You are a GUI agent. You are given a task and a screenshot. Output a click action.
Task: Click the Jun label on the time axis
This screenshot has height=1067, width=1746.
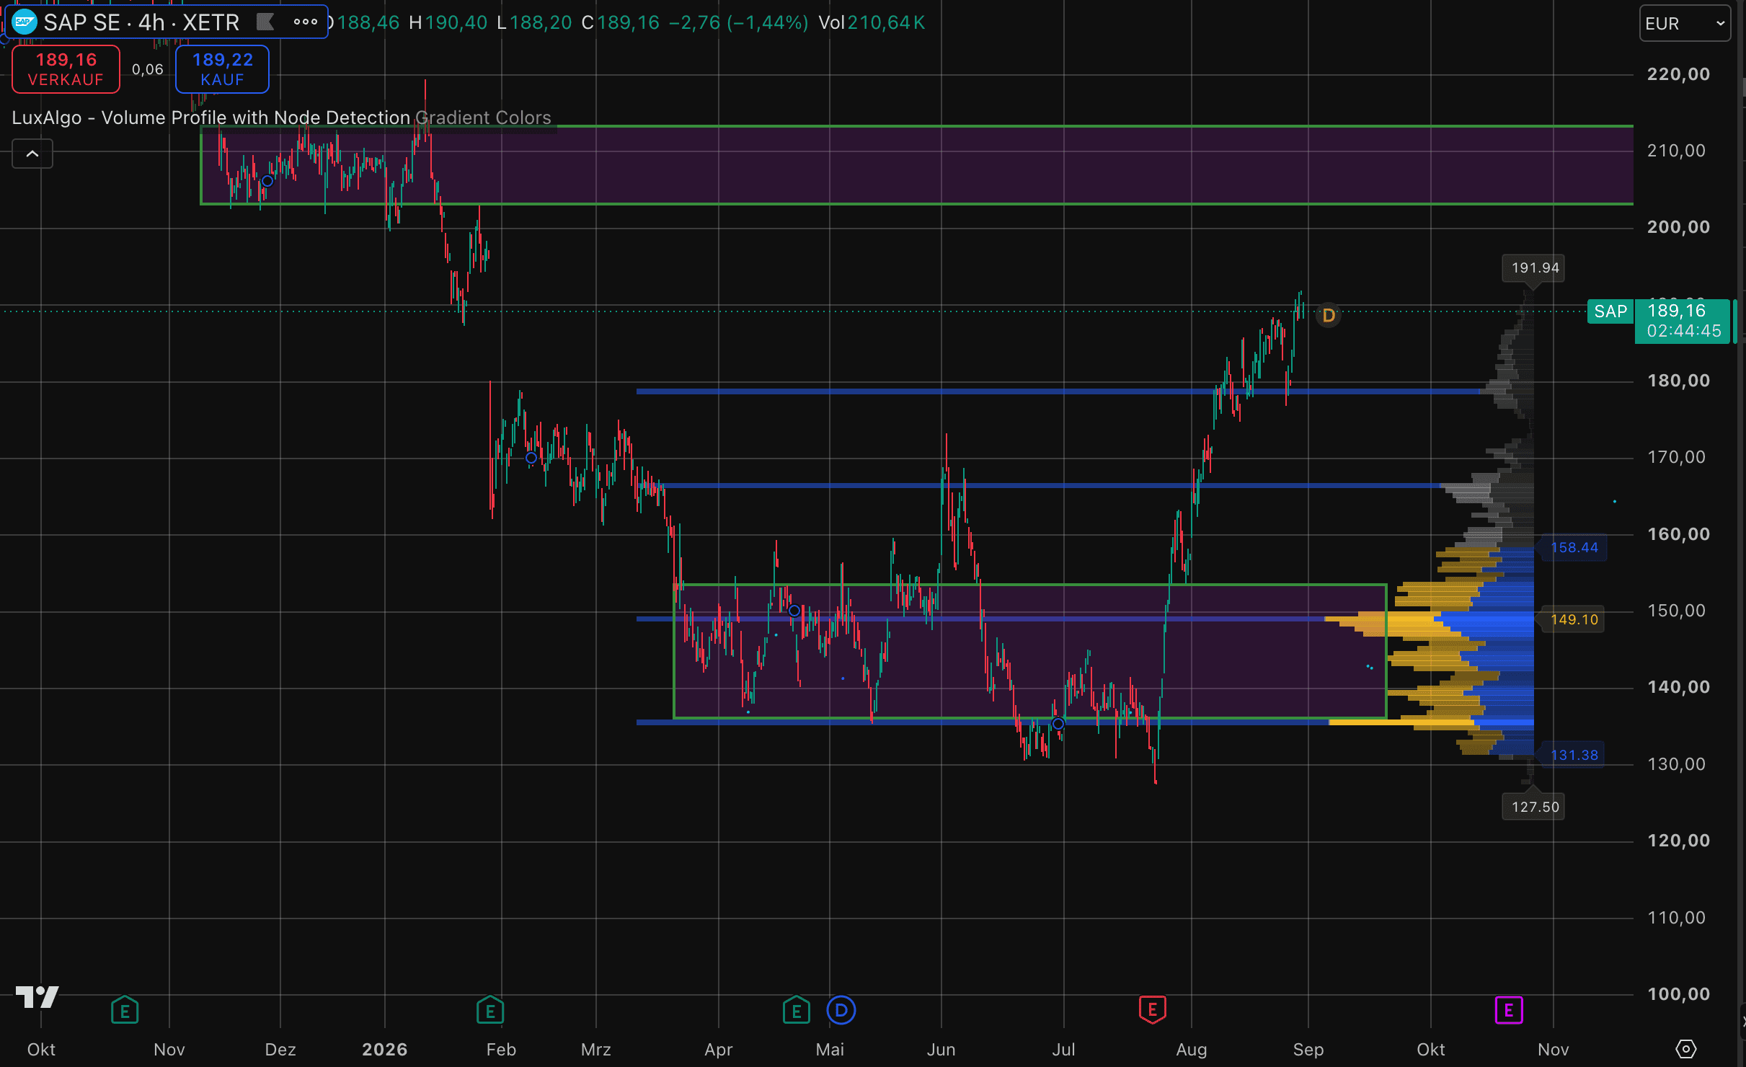point(941,1050)
